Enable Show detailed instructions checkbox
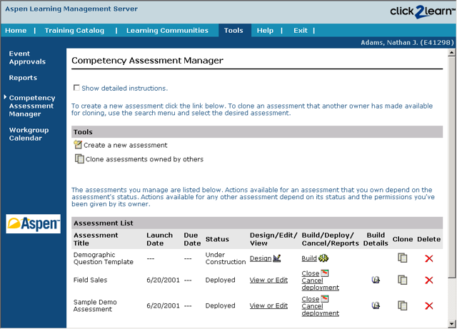Screen dimensions: 457x329 [x=76, y=88]
